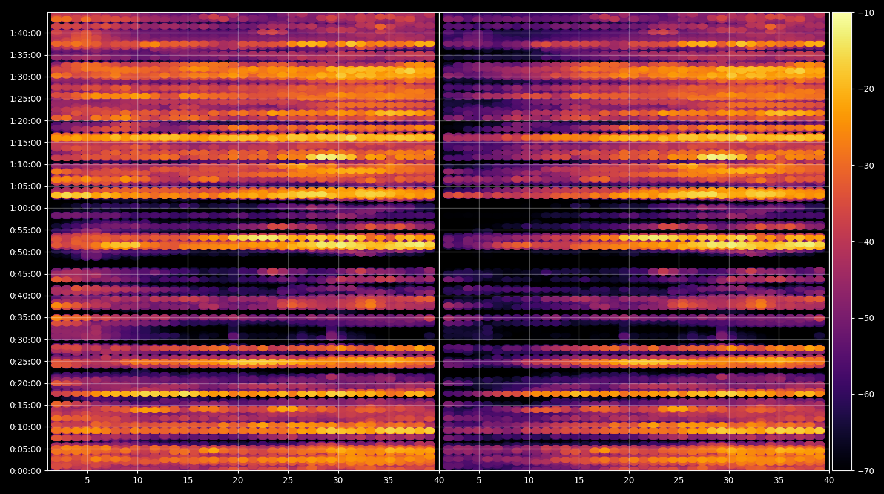
Task: Select the −20 colorbar tick label
Action: click(x=866, y=89)
